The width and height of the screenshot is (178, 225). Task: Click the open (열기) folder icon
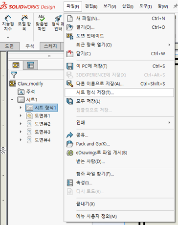tap(70, 27)
